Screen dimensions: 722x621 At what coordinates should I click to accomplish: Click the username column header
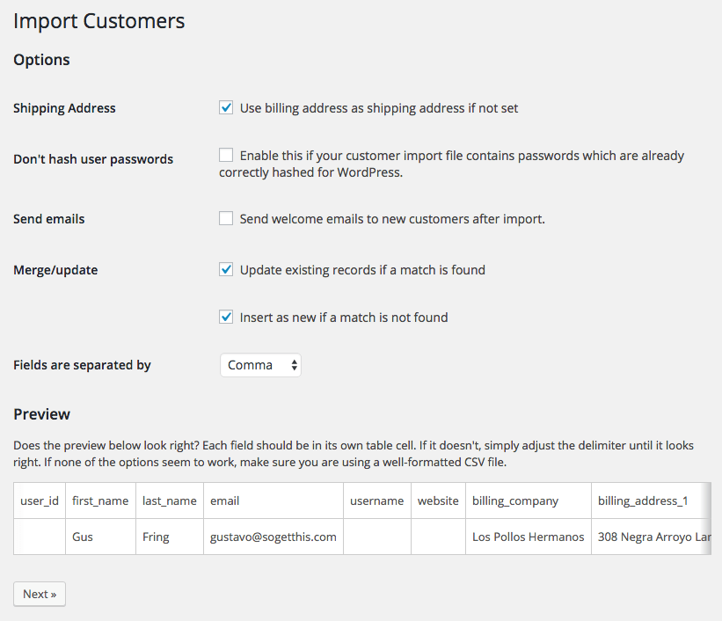[x=377, y=500]
